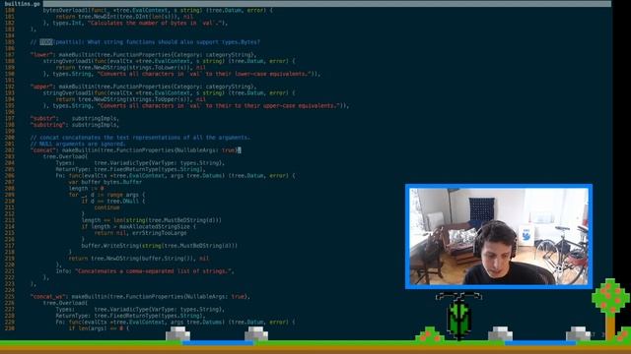The width and height of the screenshot is (631, 354).
Task: Click the "concat" key on the makeBuiltin line
Action: pos(44,150)
